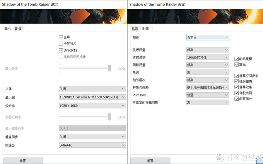Open the 显示器刷新率 60 Hz dropdown
Viewport: 263px width, 164px height.
click(x=92, y=128)
